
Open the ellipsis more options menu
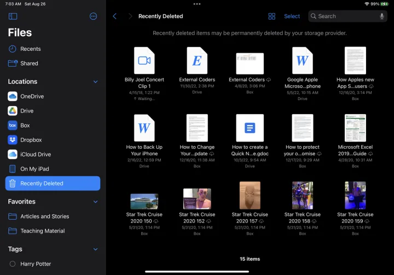93,16
